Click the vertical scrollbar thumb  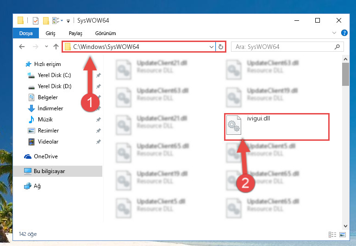345,74
